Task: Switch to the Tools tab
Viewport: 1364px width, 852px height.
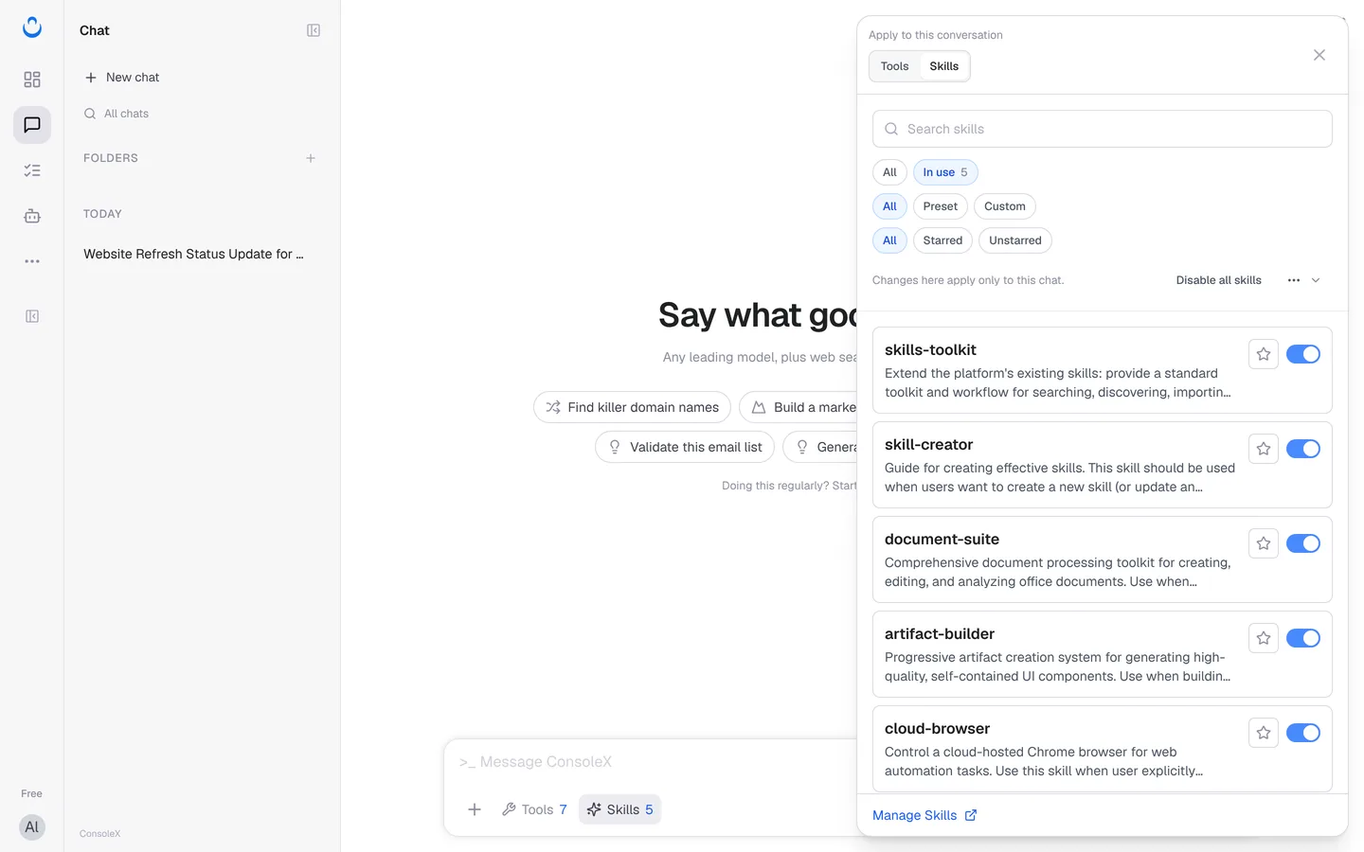Action: point(894,66)
